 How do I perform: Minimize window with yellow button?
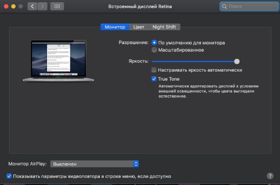(x=13, y=7)
